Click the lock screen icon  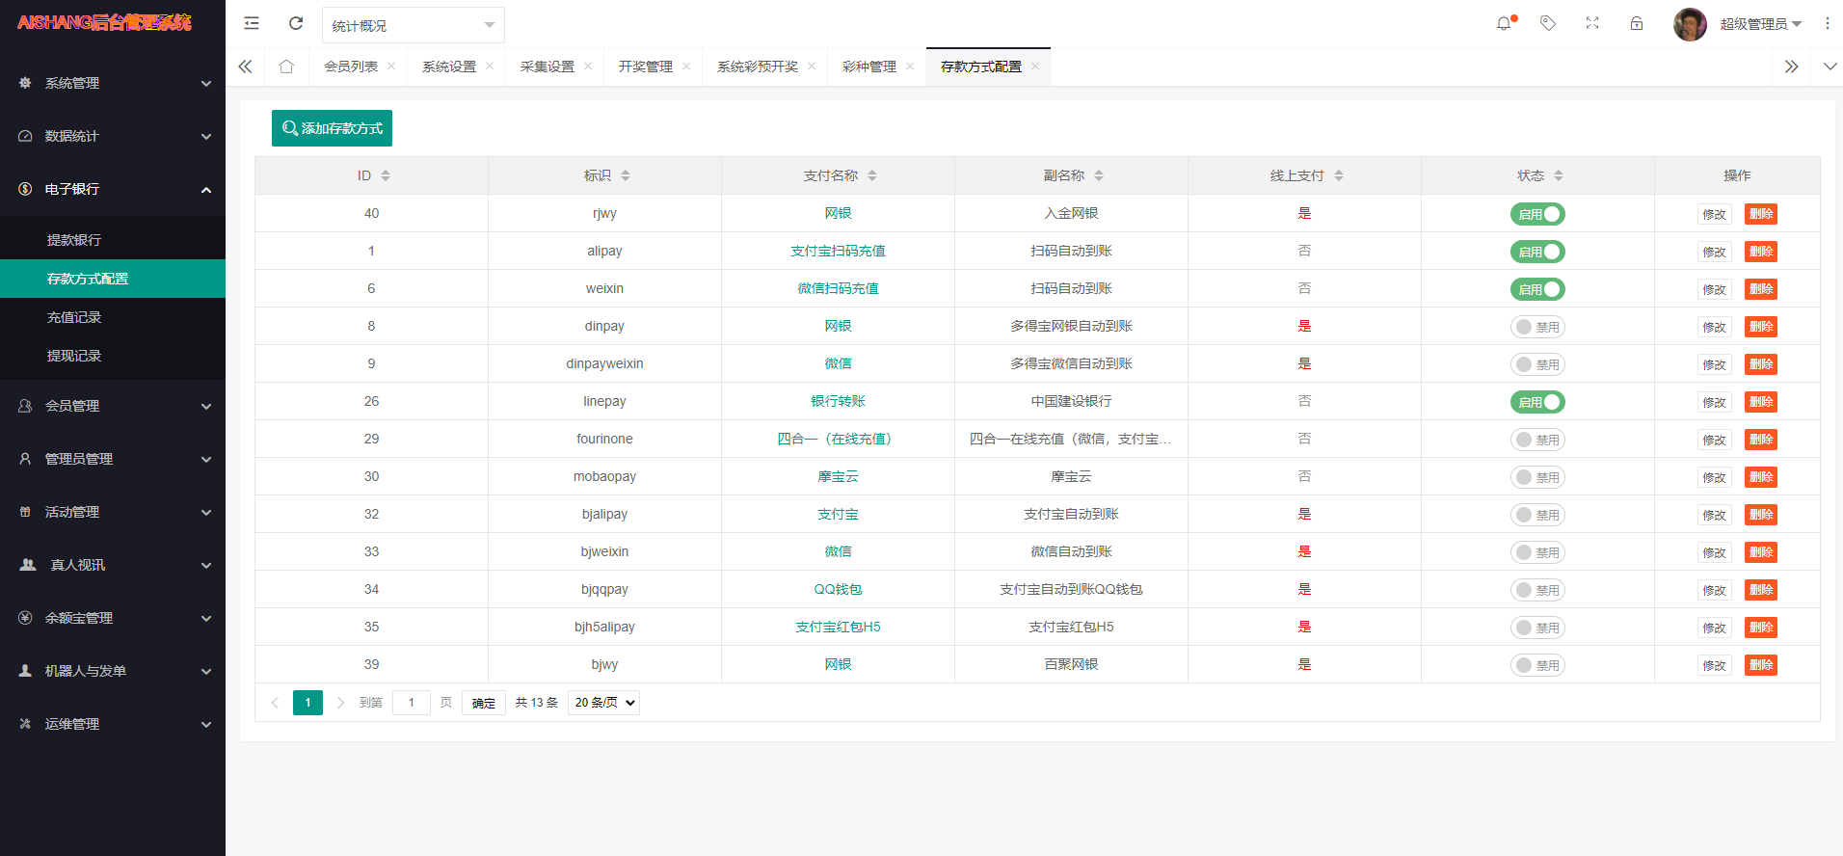[x=1637, y=23]
